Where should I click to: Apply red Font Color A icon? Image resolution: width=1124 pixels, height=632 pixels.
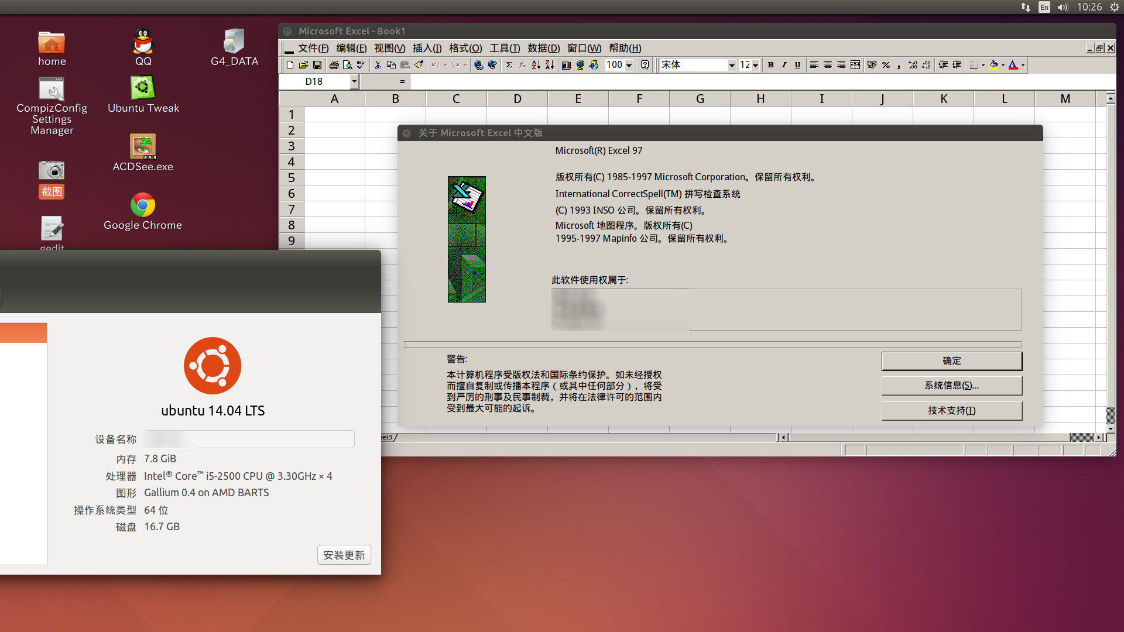[x=1013, y=65]
